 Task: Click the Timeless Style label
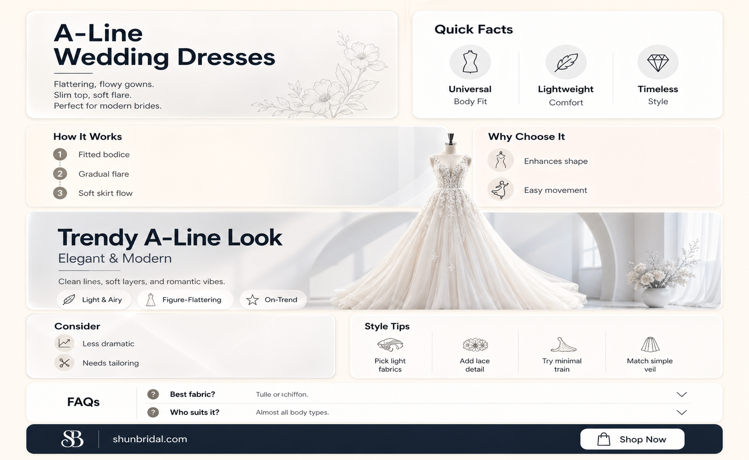658,95
